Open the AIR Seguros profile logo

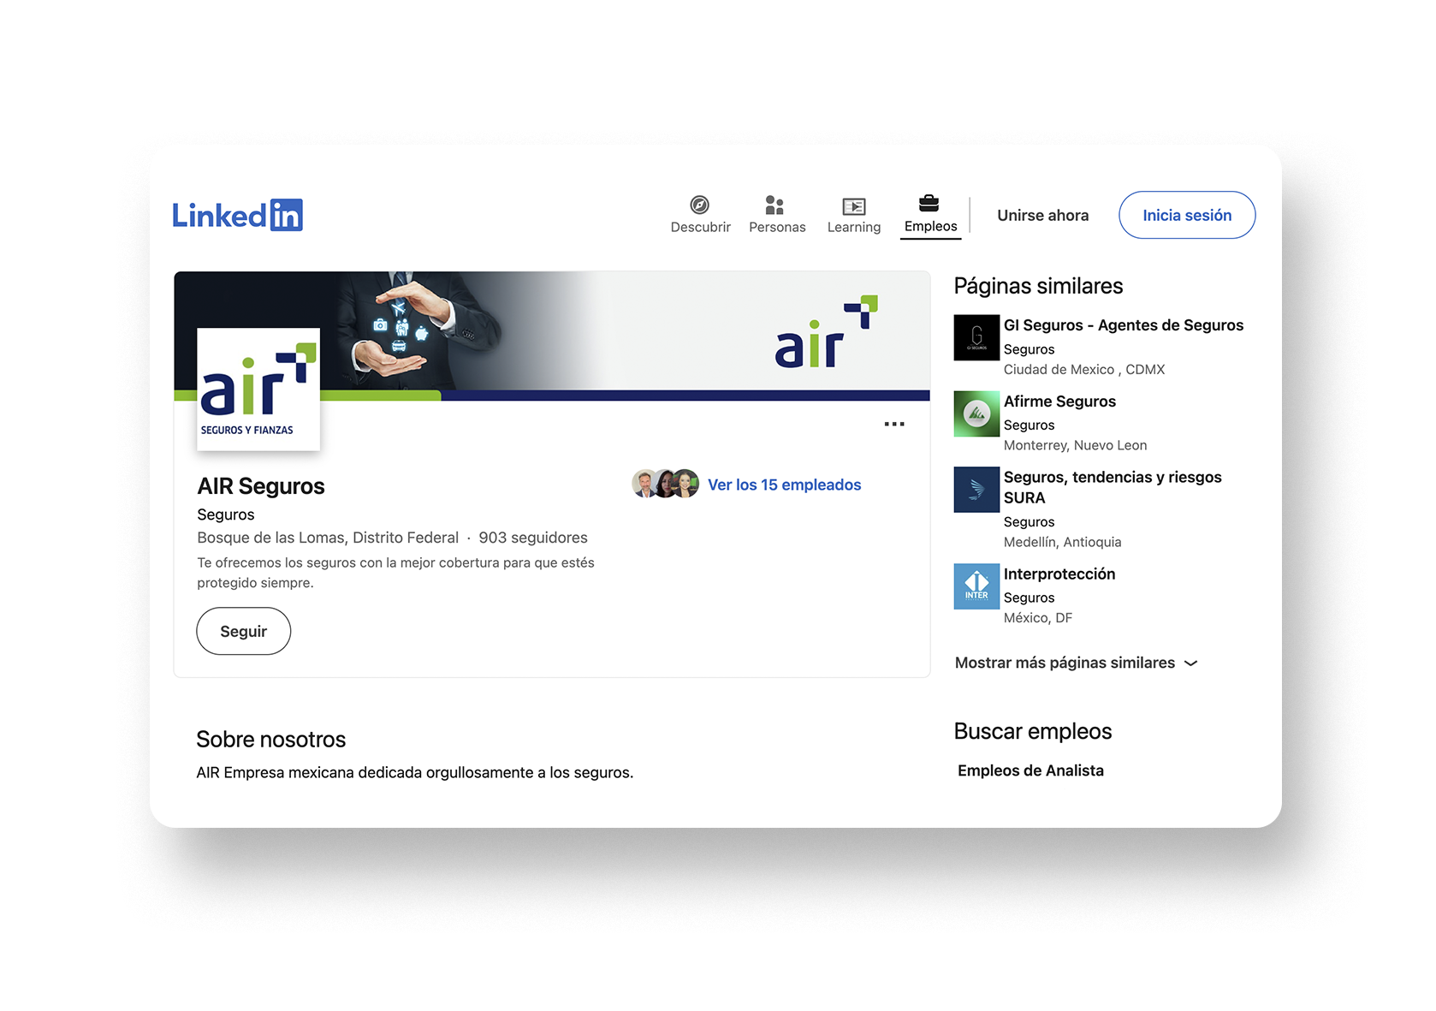(258, 390)
